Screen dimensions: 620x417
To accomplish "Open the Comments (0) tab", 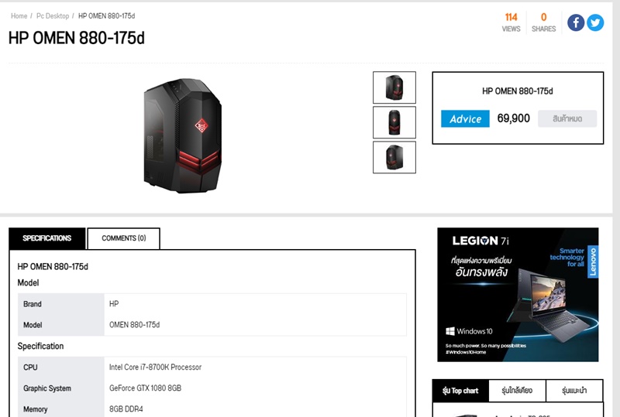I will pos(124,238).
